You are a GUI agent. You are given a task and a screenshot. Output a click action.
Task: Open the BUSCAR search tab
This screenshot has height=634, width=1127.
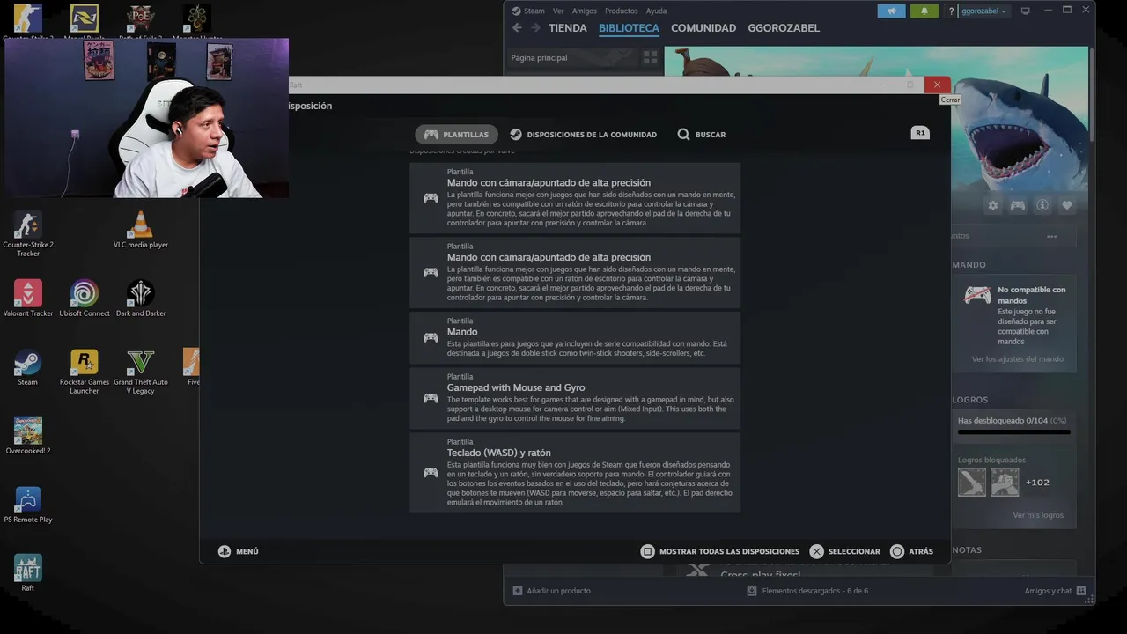702,135
